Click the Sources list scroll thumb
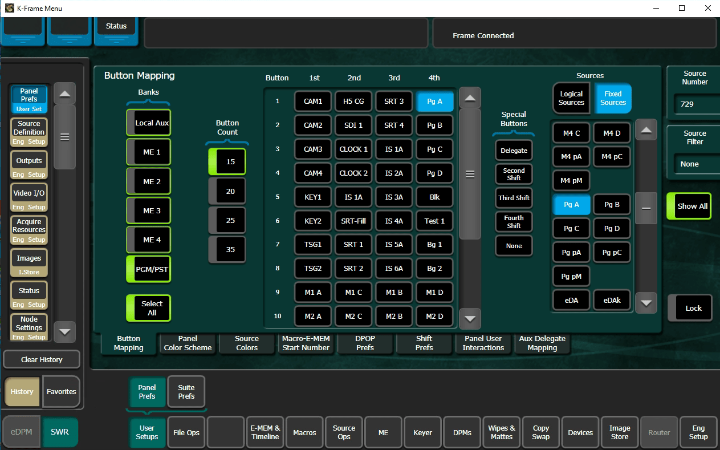Image resolution: width=720 pixels, height=450 pixels. 645,209
